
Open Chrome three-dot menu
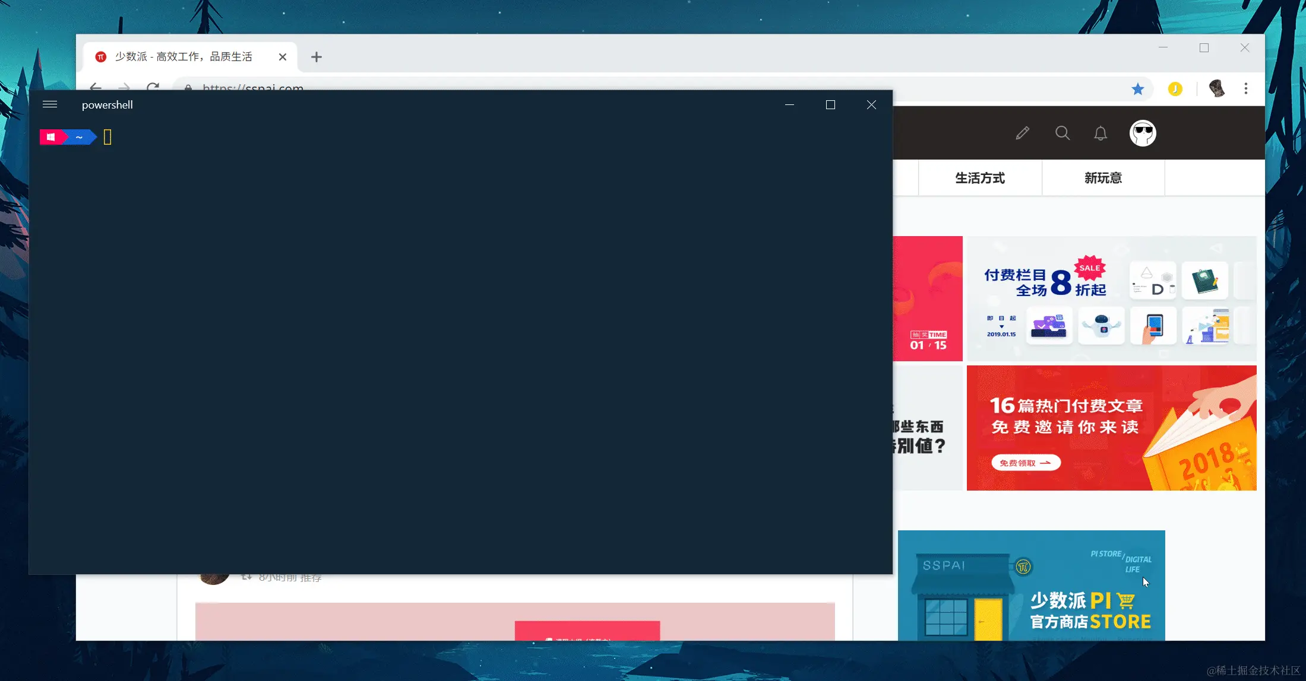pyautogui.click(x=1246, y=89)
